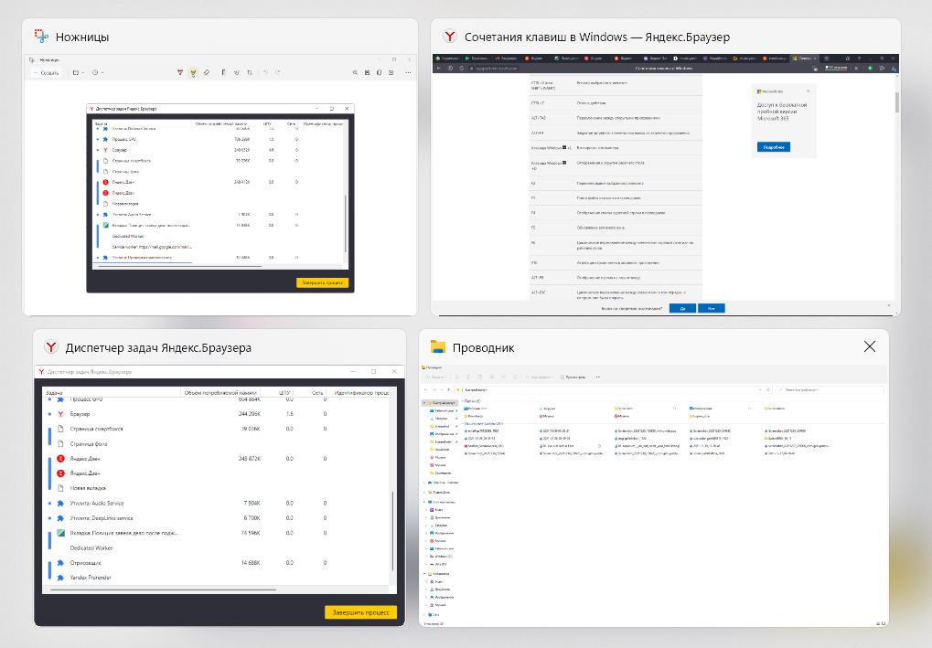Click Подробнее button in the Microsoft 365 ad
Image resolution: width=932 pixels, height=648 pixels.
pyautogui.click(x=773, y=147)
